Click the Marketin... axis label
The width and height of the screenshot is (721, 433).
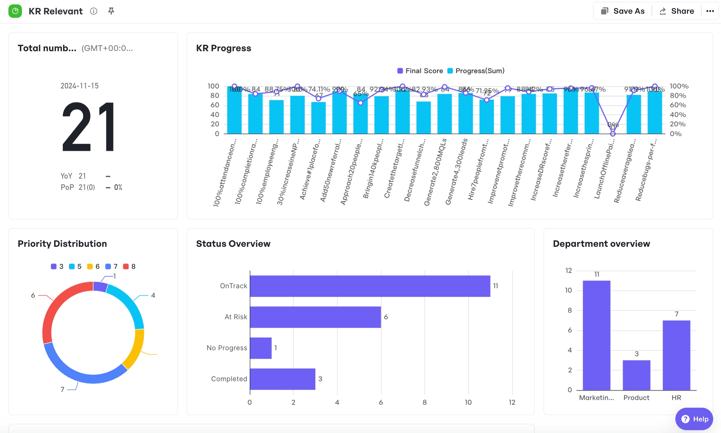pyautogui.click(x=597, y=398)
